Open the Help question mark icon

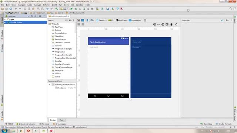point(118,9)
